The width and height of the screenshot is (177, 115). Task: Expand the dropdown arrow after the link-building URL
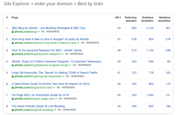(x=55, y=110)
